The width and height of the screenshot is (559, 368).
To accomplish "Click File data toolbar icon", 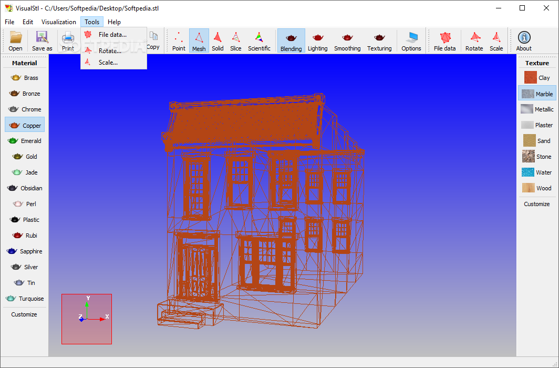I will [444, 40].
